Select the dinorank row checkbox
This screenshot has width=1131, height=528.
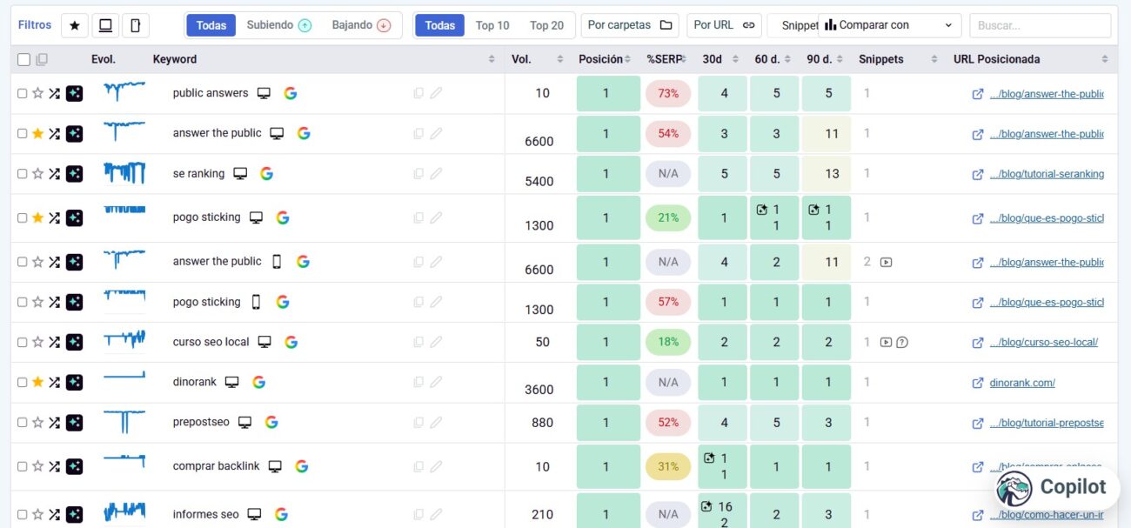[23, 382]
